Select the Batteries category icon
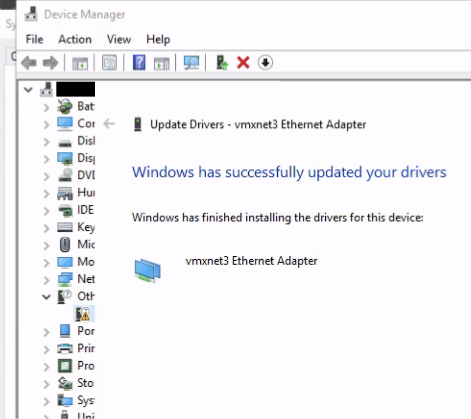471x419 pixels. [65, 107]
